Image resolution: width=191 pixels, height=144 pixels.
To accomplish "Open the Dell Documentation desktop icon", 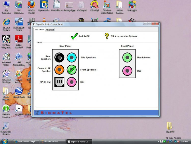I will coord(19,59).
